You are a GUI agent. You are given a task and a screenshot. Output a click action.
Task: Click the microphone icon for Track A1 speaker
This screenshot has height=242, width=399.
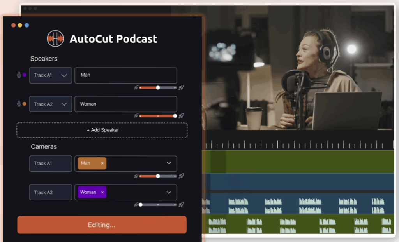tap(19, 75)
